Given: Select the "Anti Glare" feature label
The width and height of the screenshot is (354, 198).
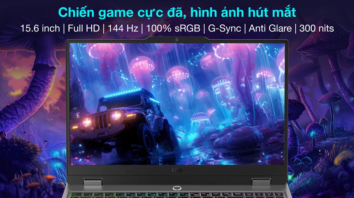Looking at the screenshot, I should pos(270,28).
